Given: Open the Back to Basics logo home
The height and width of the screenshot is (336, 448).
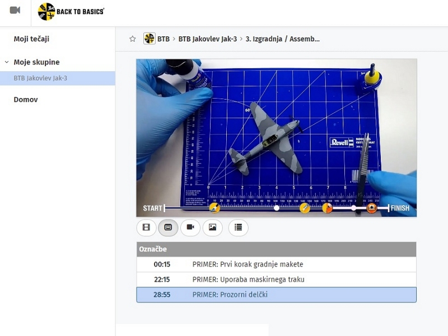Looking at the screenshot, I should 71,11.
